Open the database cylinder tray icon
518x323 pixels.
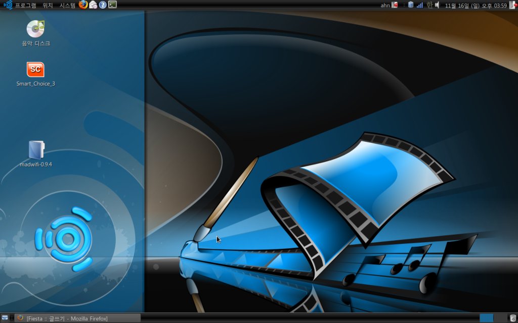click(x=411, y=5)
